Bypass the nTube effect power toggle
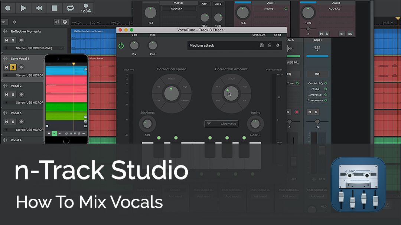The height and width of the screenshot is (225, 401). [326, 89]
